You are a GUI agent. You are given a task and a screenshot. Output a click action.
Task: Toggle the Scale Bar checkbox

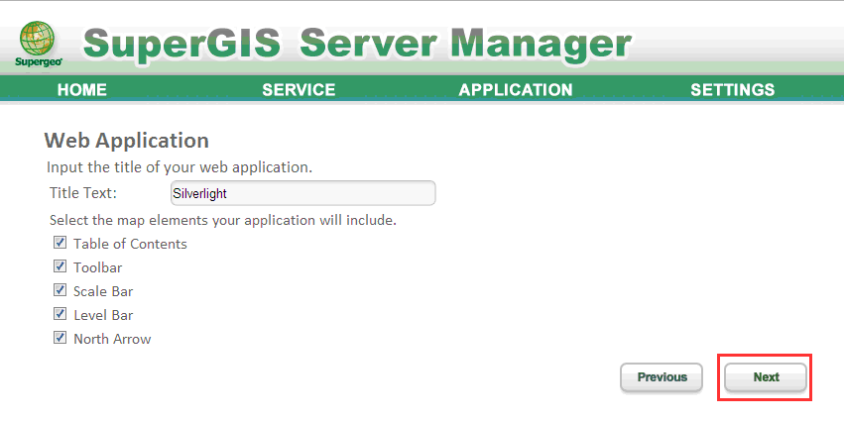[60, 290]
